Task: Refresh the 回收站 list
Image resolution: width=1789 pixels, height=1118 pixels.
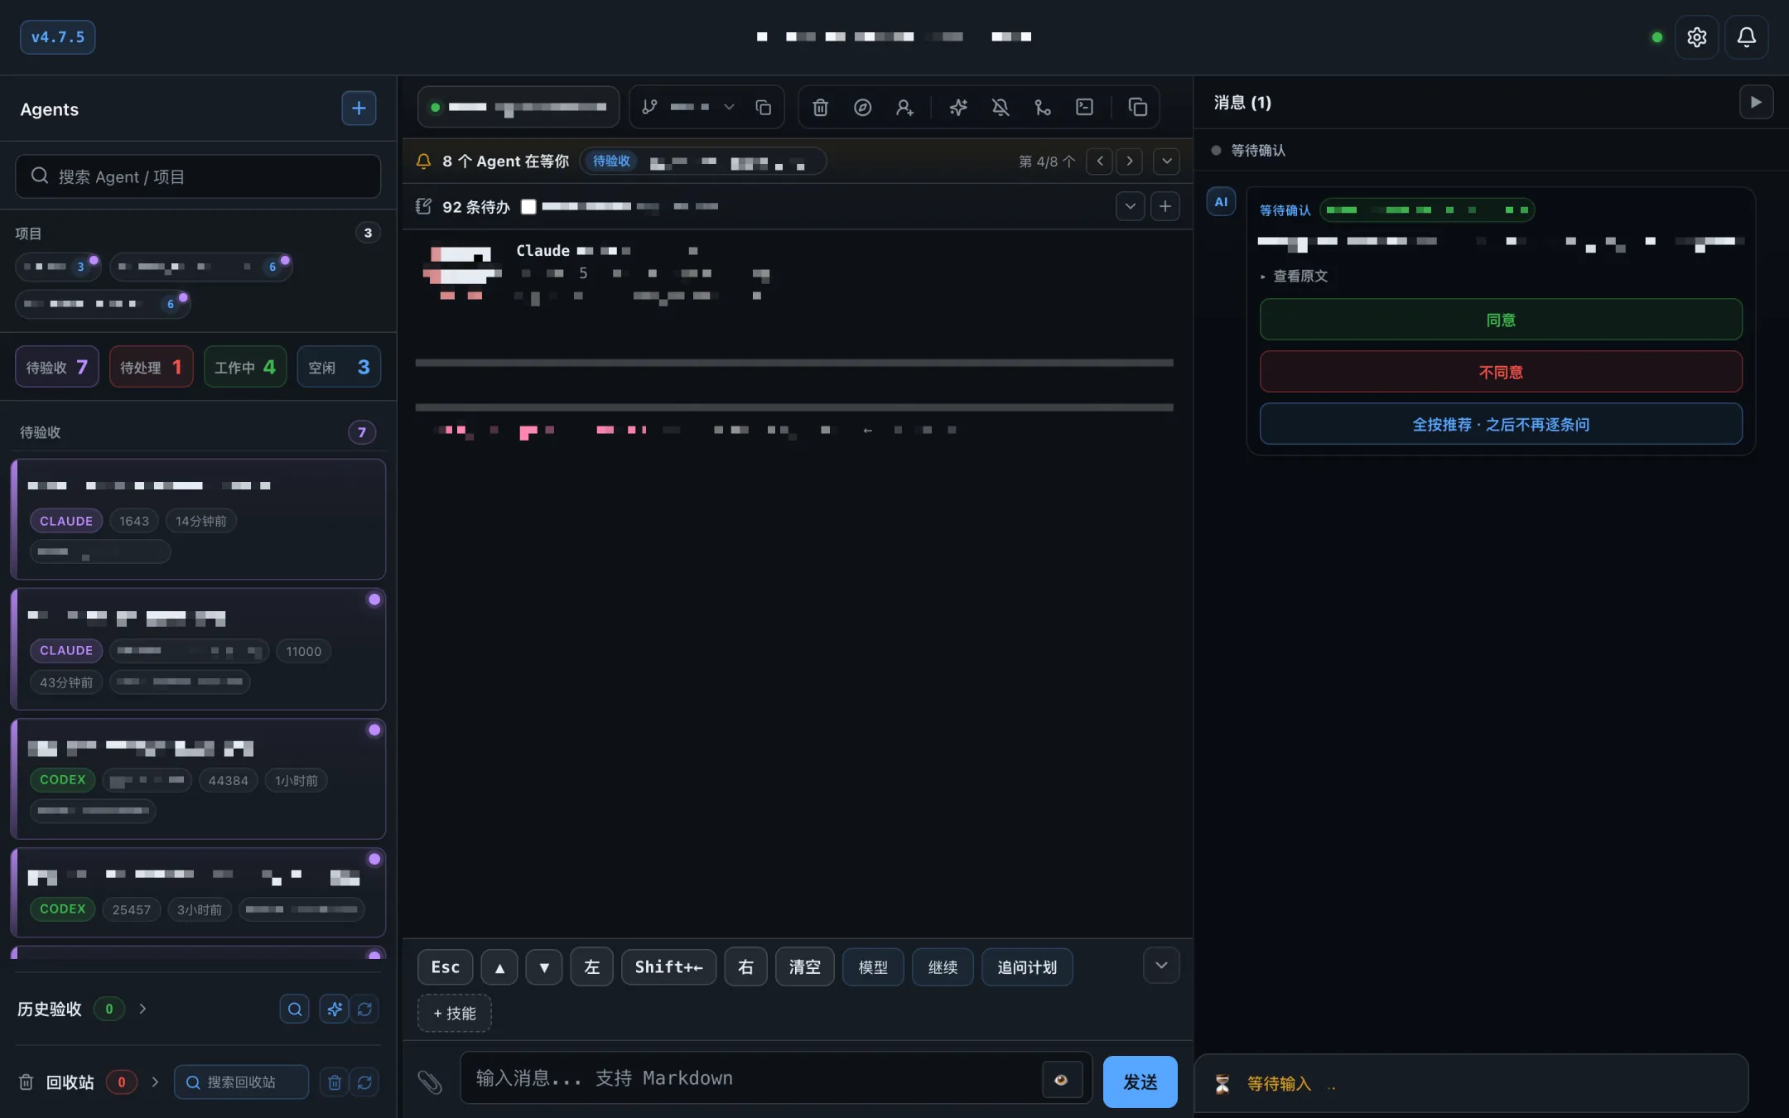Action: [364, 1082]
